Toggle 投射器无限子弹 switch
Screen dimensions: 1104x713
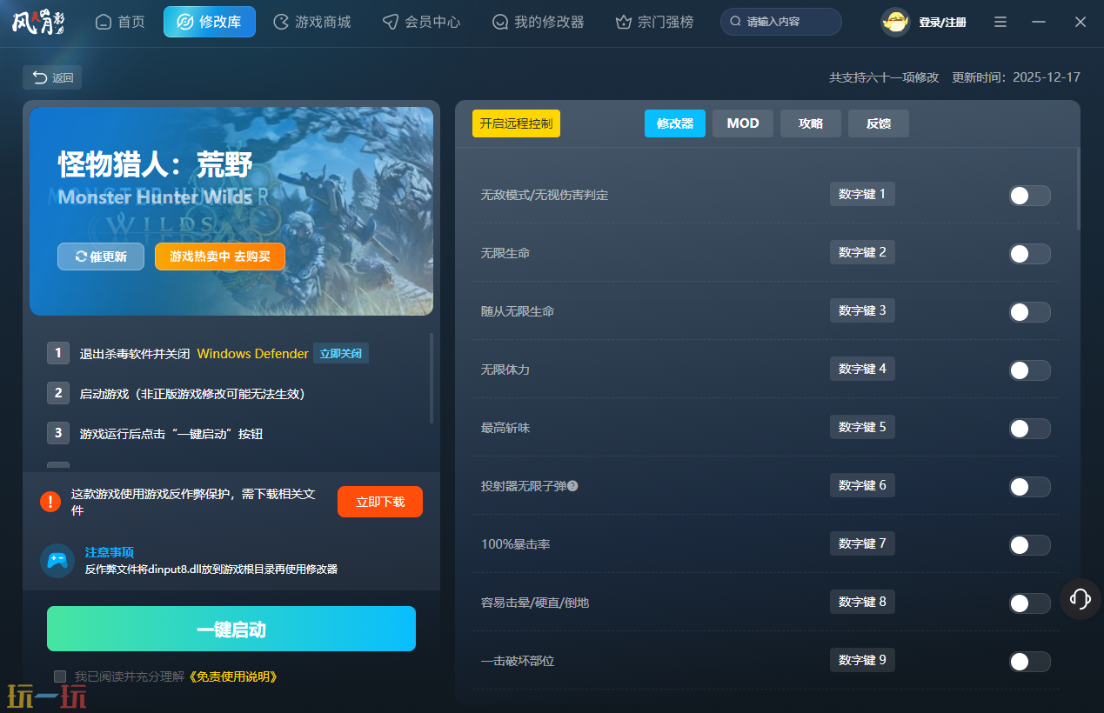pyautogui.click(x=1029, y=487)
